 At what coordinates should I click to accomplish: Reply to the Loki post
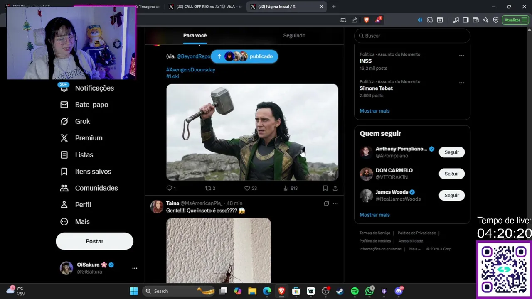[x=171, y=188]
